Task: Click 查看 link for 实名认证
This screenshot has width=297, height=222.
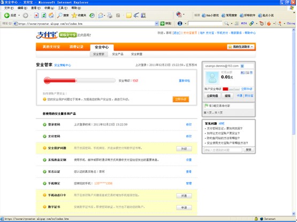Action: (189, 171)
